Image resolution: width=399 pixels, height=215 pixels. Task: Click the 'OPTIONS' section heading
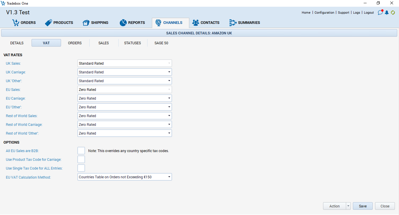coord(11,142)
